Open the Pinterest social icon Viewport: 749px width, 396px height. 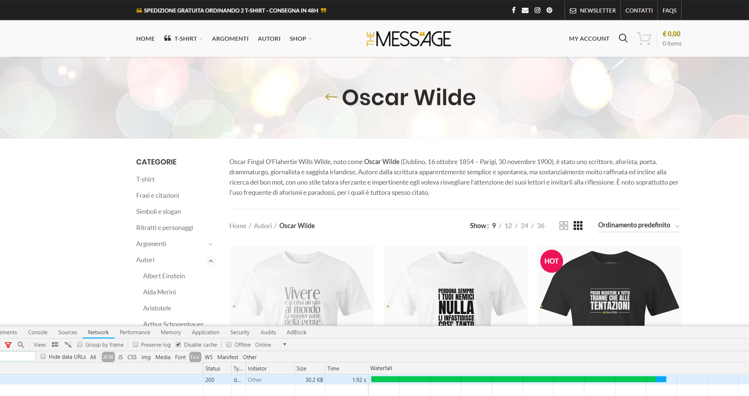tap(549, 10)
